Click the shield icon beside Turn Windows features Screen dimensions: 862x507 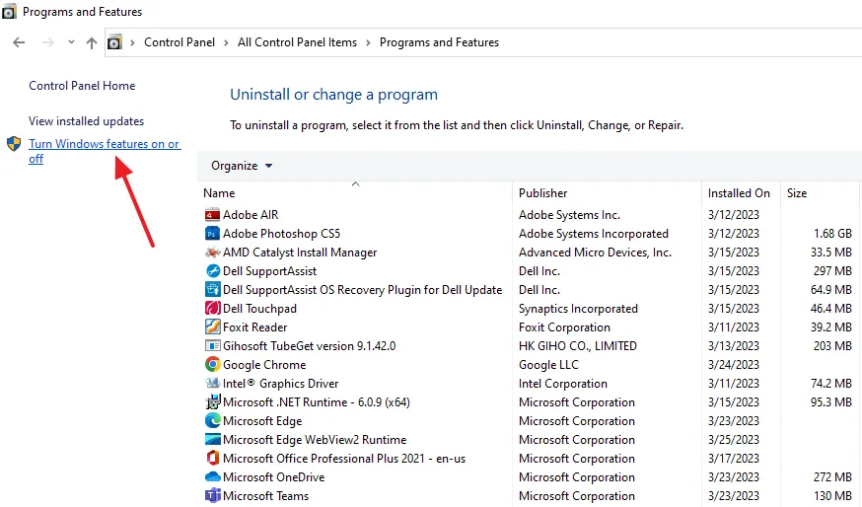[14, 145]
